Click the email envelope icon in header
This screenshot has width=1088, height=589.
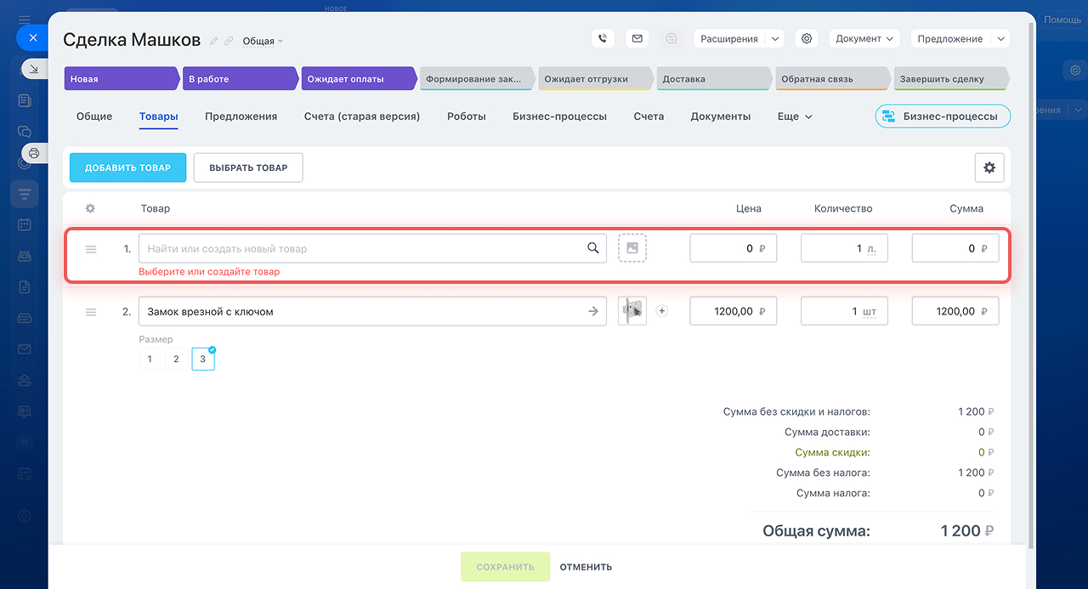637,39
